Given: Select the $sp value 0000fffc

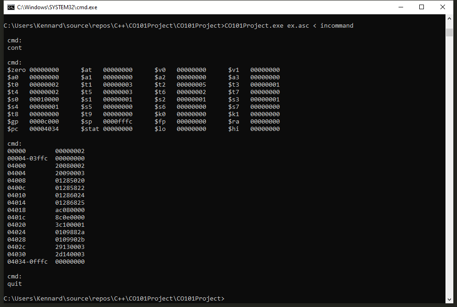Looking at the screenshot, I should pyautogui.click(x=117, y=122).
